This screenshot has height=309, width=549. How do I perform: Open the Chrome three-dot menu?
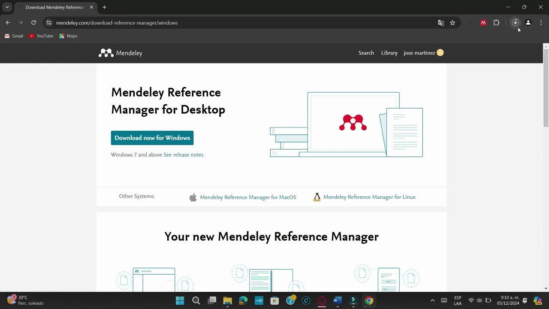[x=541, y=23]
